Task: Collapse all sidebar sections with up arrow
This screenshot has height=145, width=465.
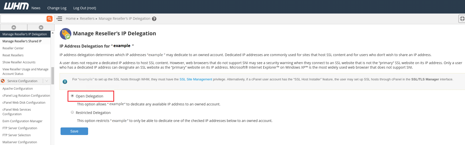Action: point(14,27)
